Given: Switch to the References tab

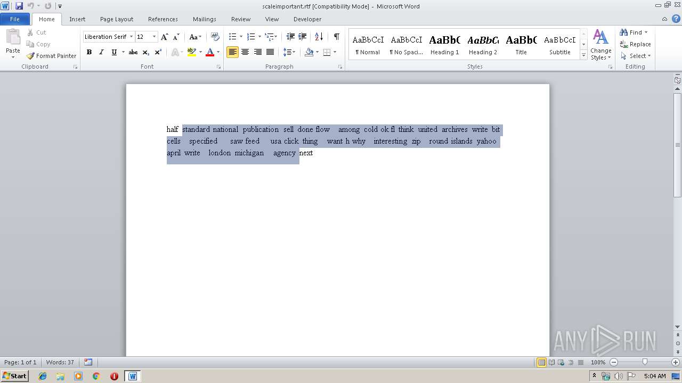Looking at the screenshot, I should (163, 19).
